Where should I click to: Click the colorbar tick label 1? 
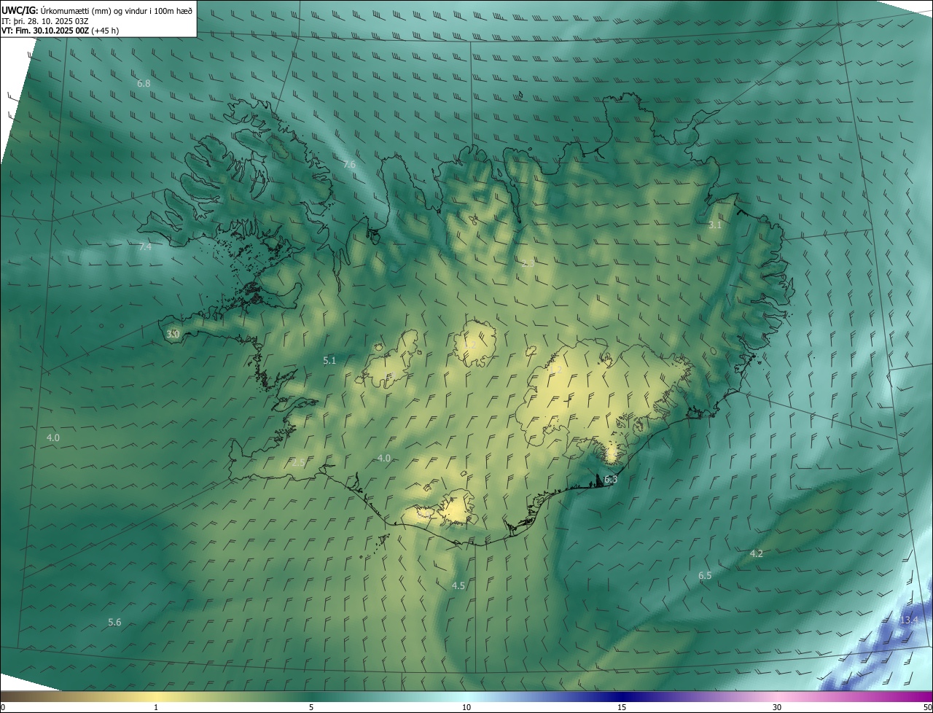click(x=156, y=707)
